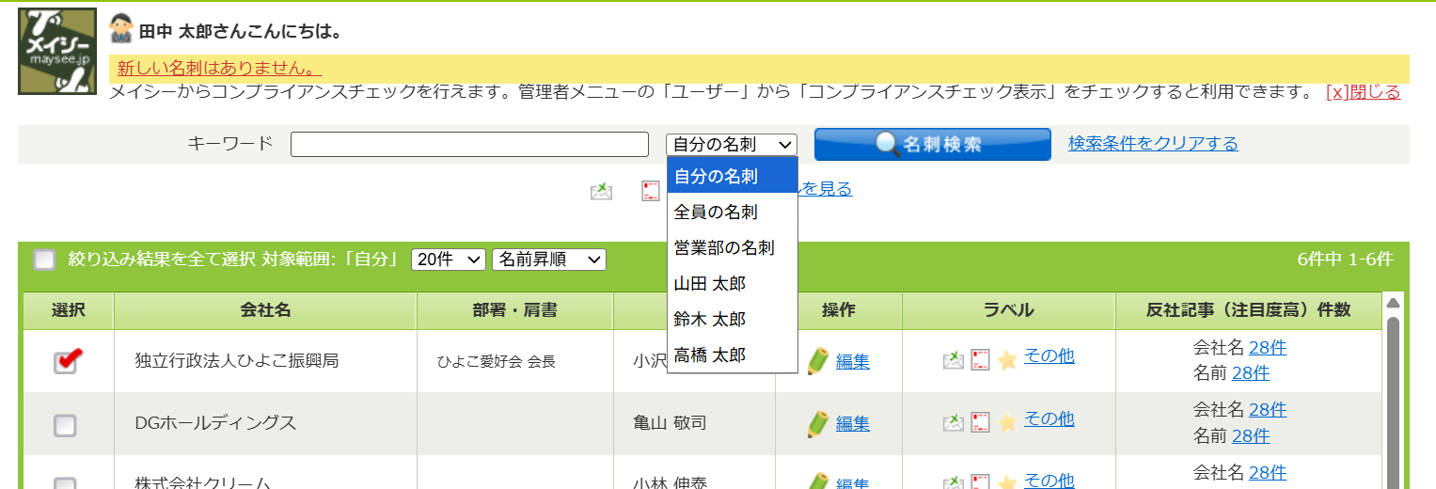Pick 営業部の名刺 from the dropdown list
1436x489 pixels.
pyautogui.click(x=733, y=247)
